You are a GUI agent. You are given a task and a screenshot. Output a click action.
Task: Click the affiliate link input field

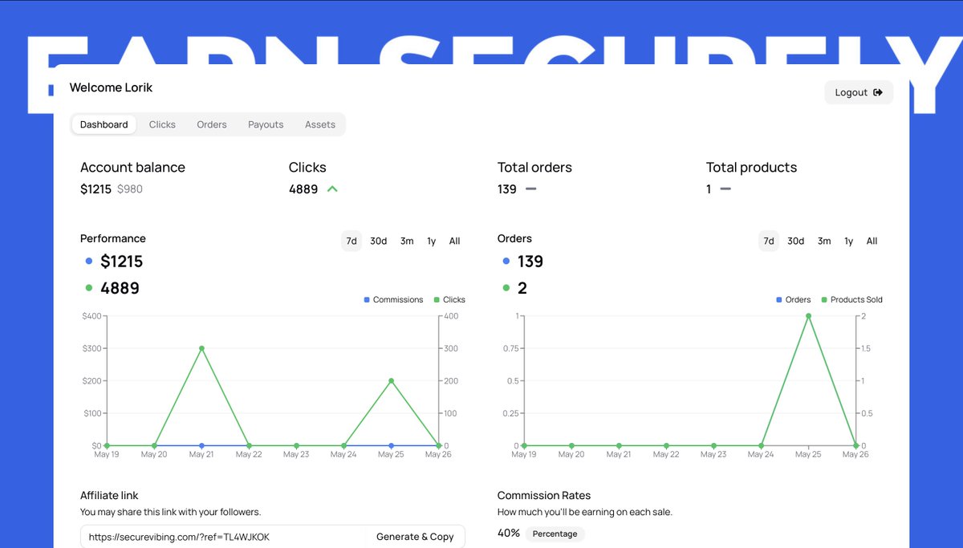pos(222,537)
